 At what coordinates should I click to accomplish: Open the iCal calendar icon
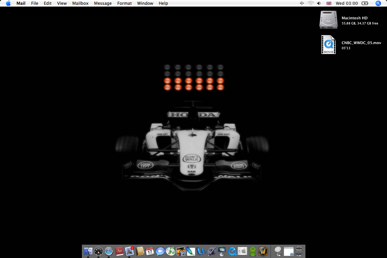coord(150,251)
